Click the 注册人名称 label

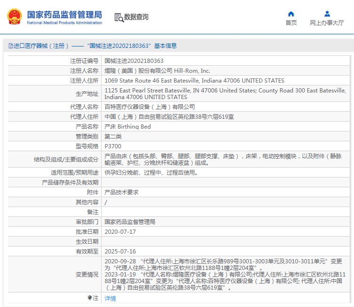pos(84,71)
